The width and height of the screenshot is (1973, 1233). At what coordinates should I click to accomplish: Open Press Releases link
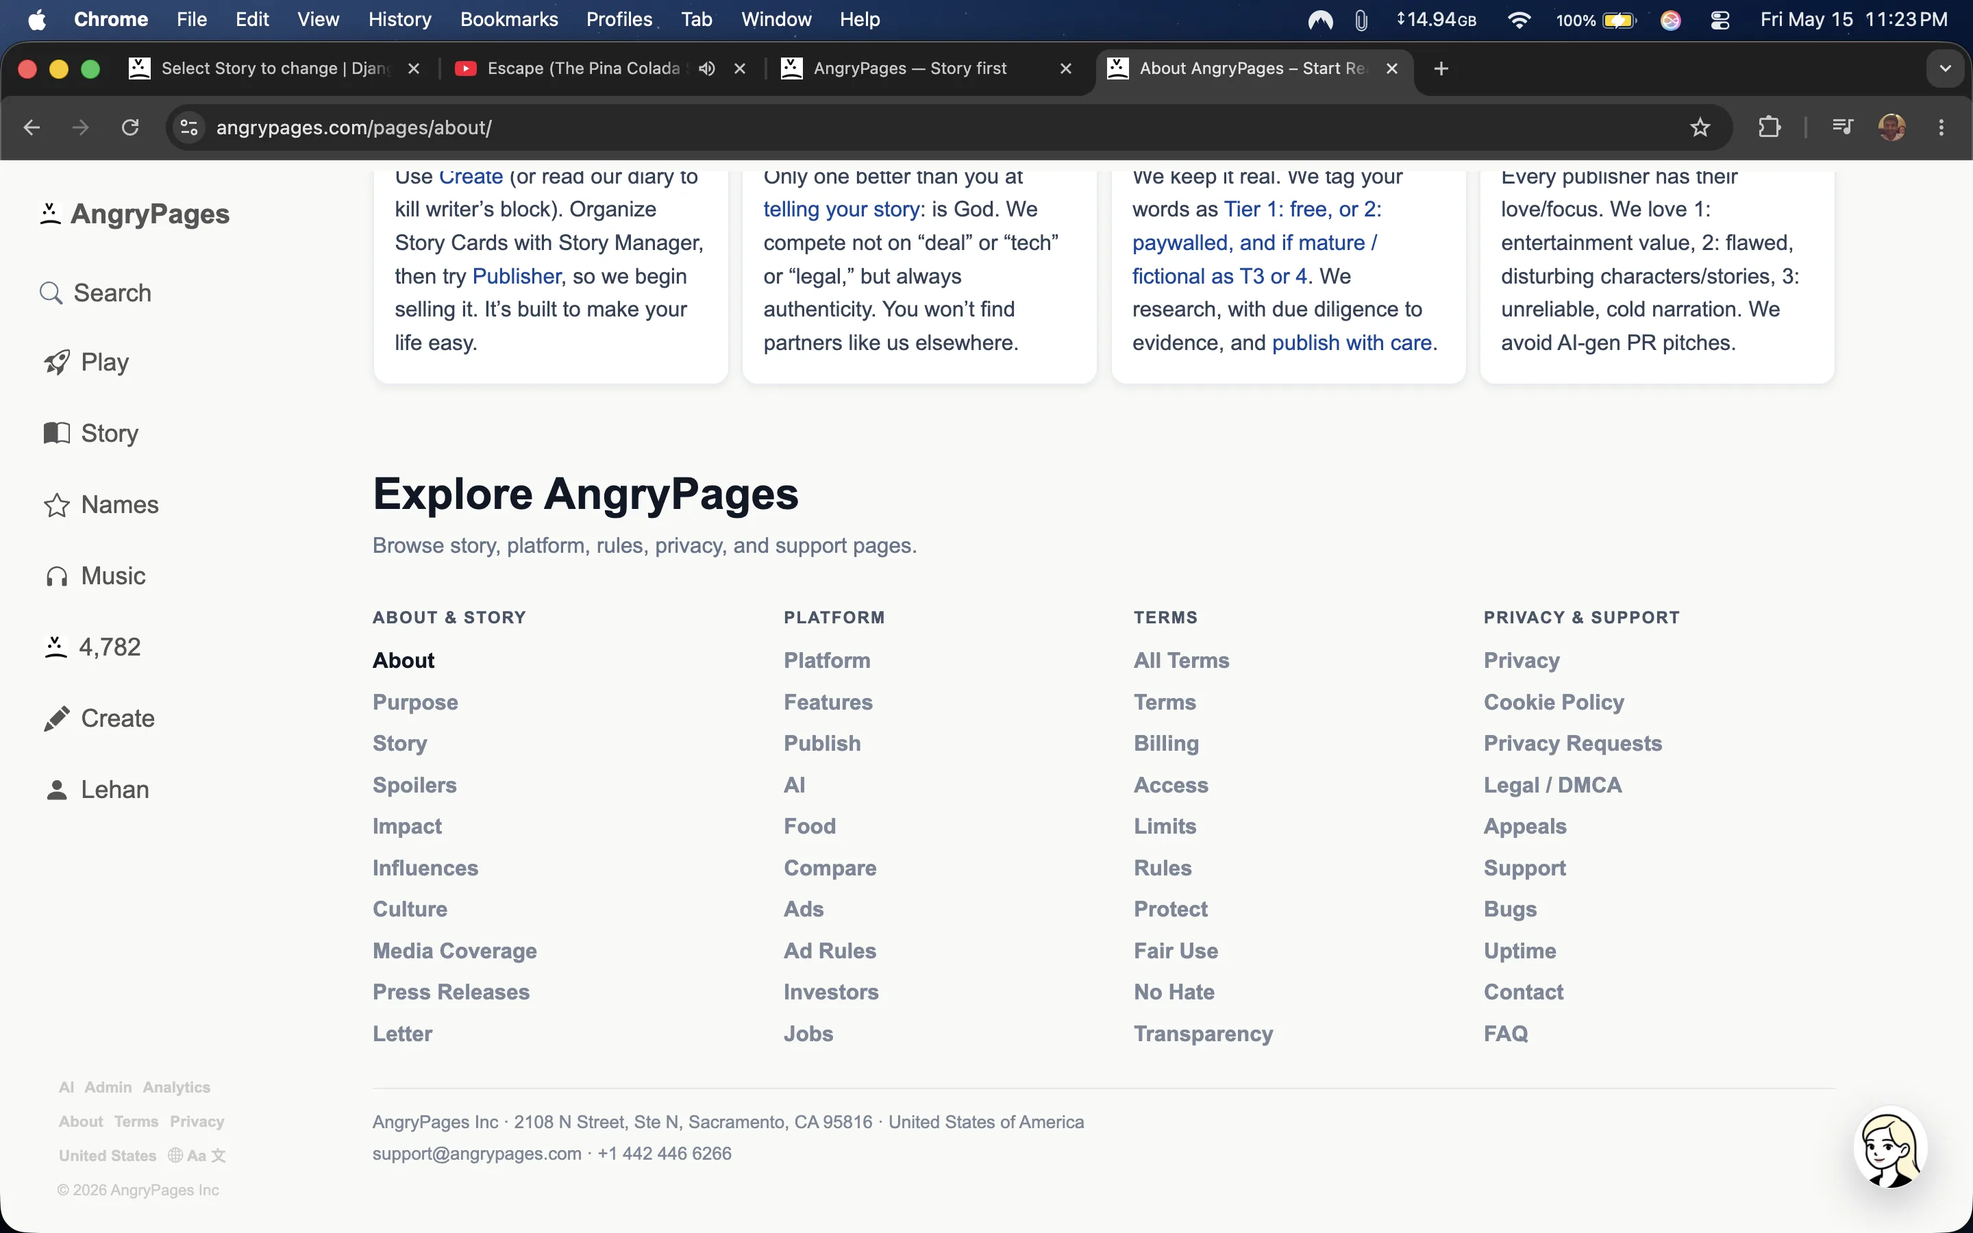coord(451,993)
